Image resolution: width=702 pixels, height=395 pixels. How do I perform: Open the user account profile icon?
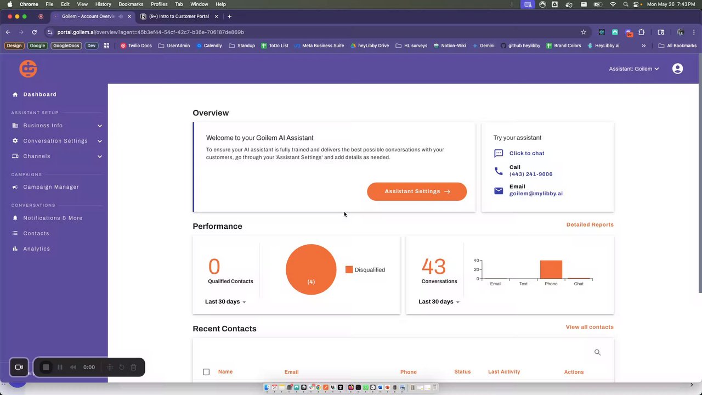tap(678, 69)
